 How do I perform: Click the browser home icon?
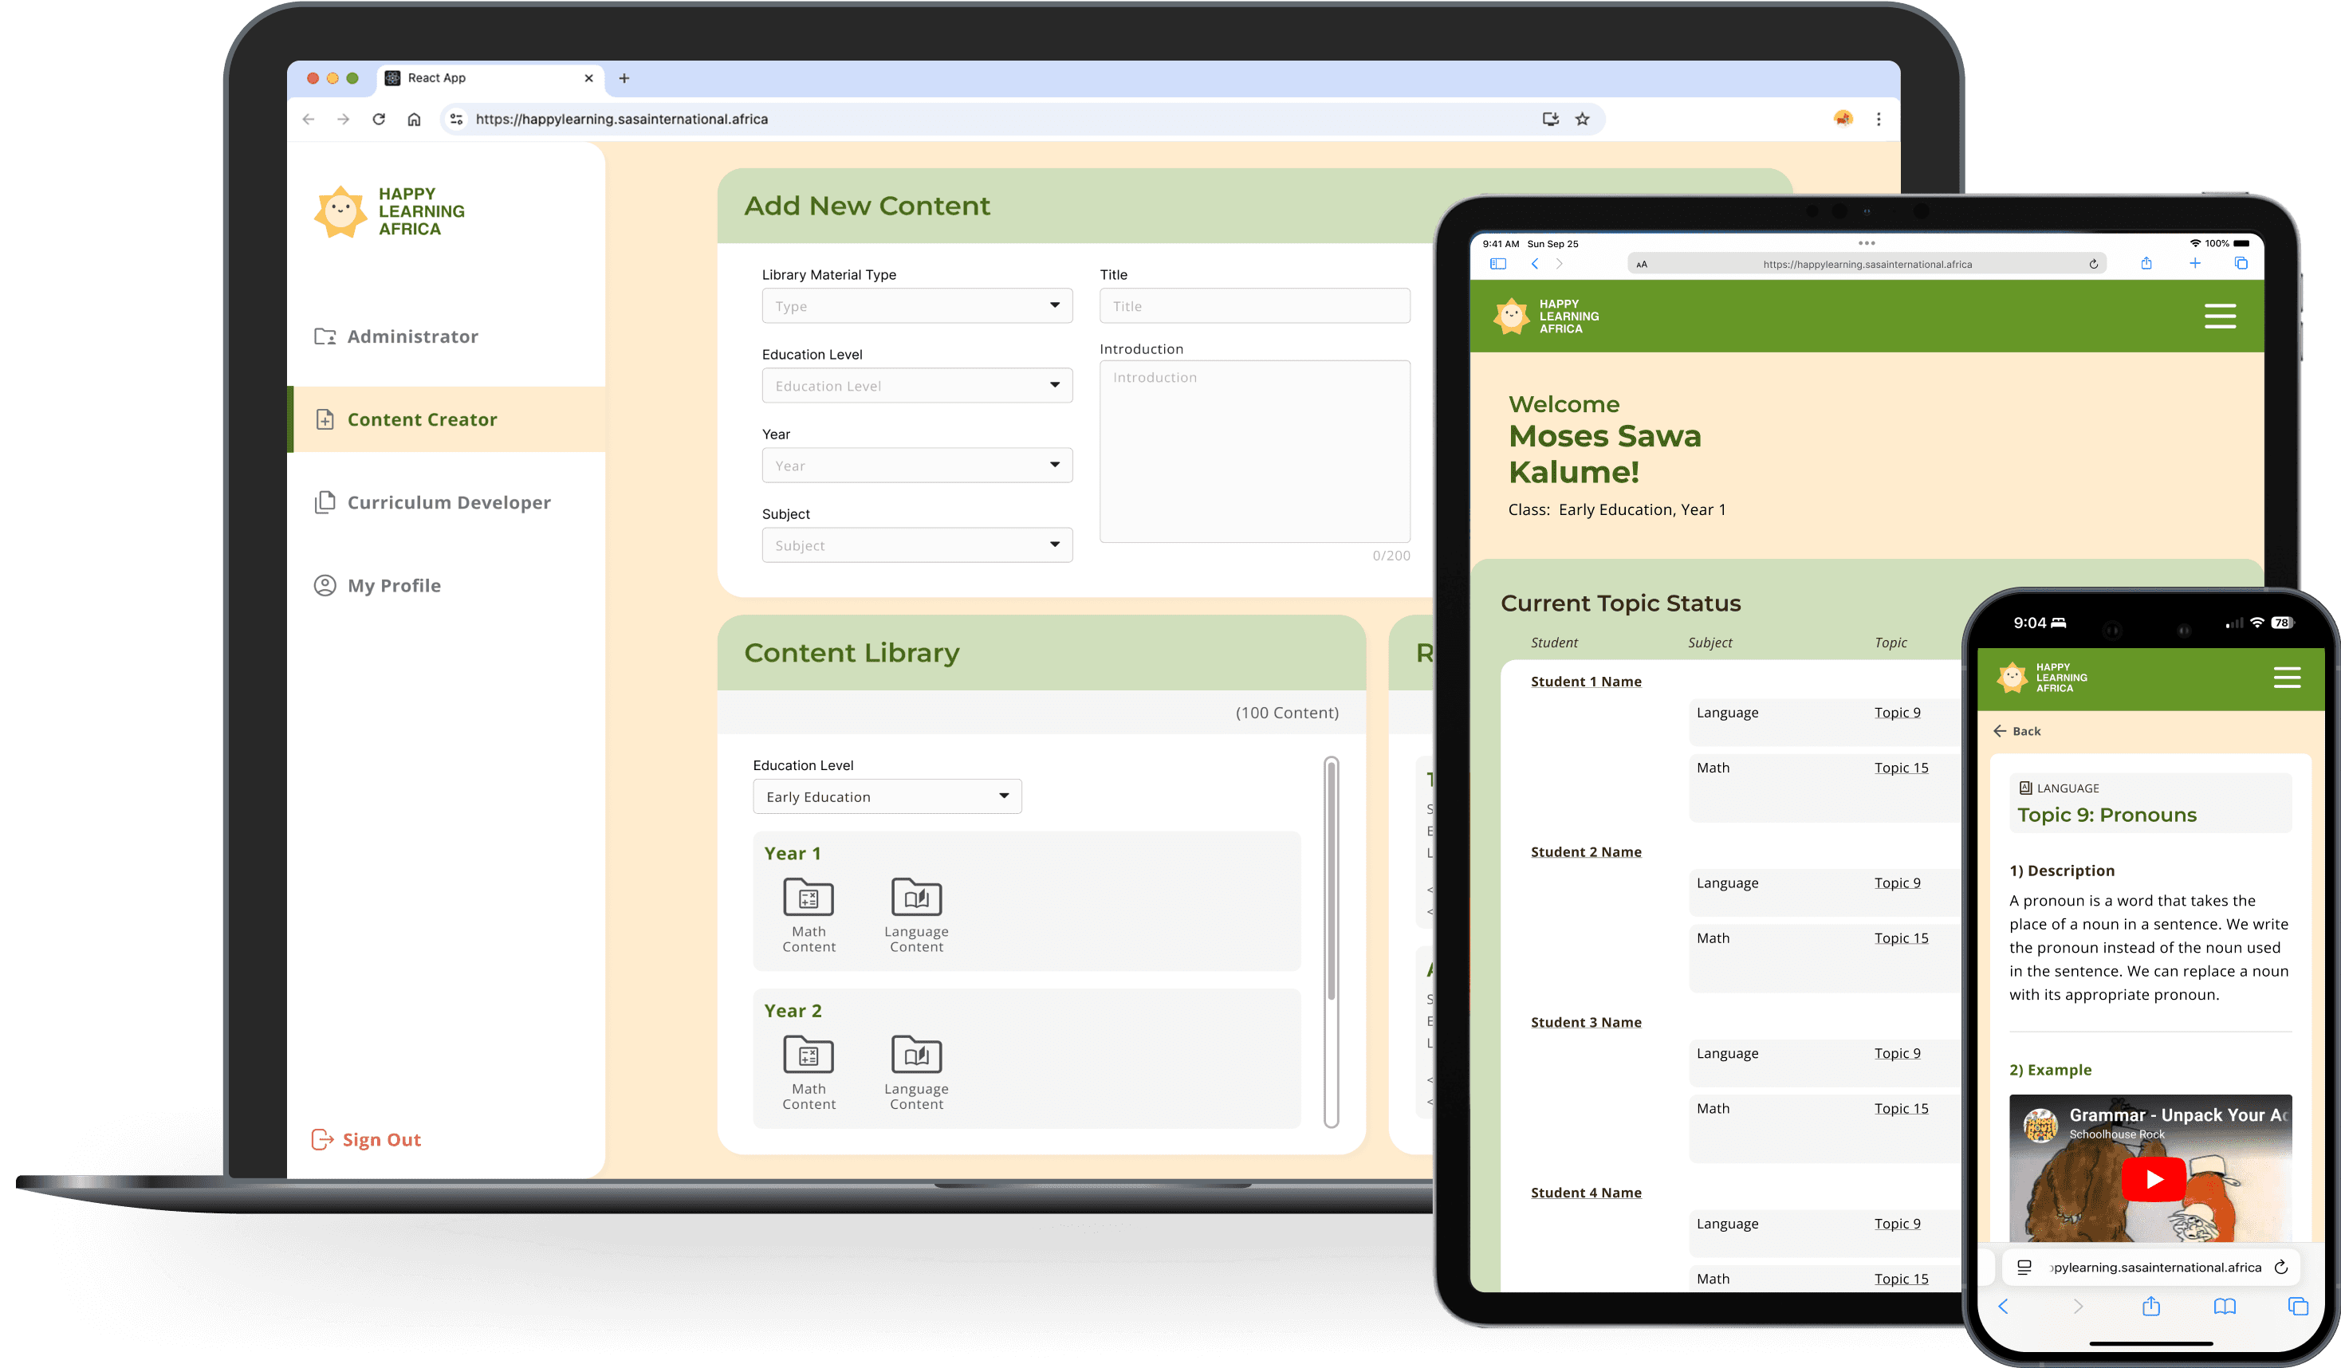coord(415,119)
